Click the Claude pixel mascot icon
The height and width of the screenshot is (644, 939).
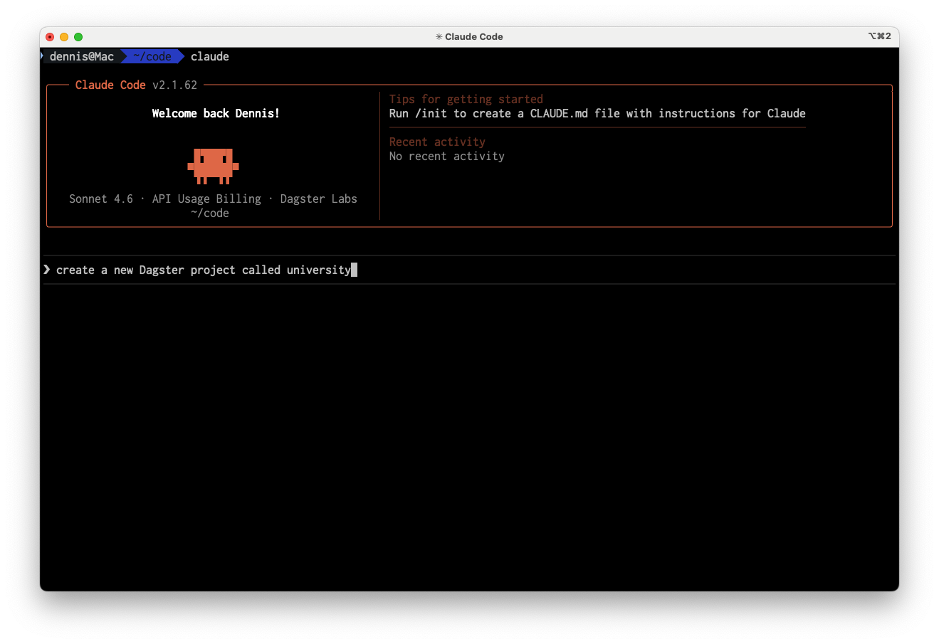(213, 165)
